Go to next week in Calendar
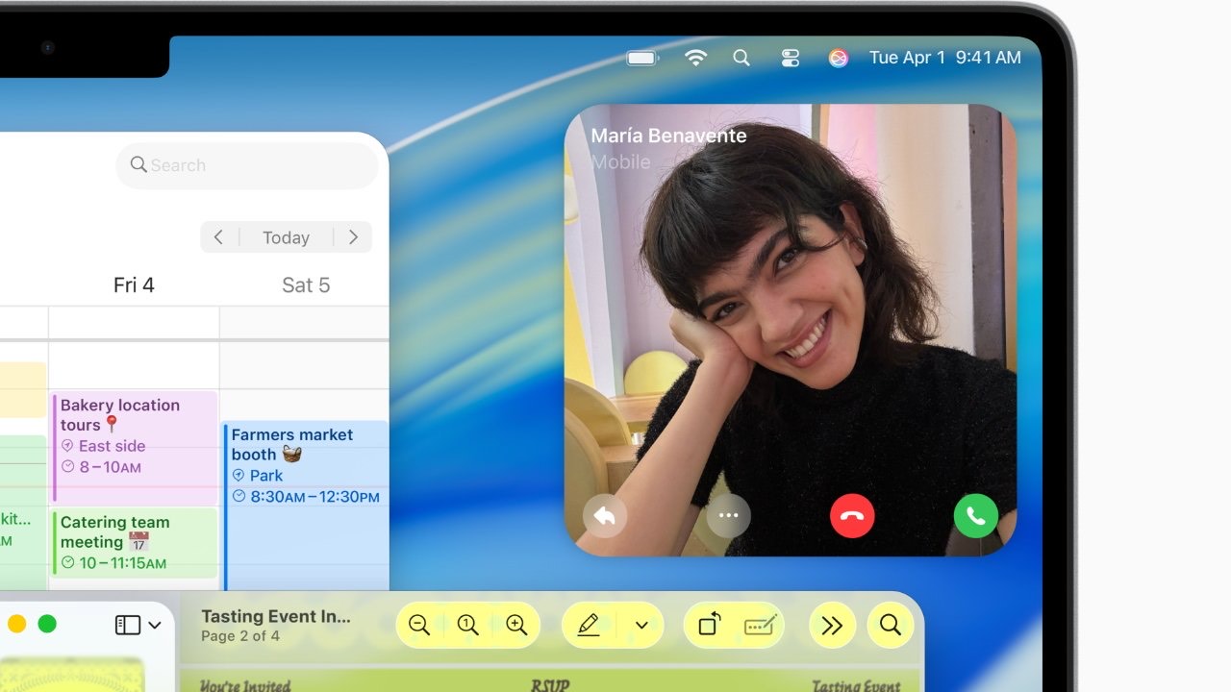This screenshot has width=1231, height=692. [x=353, y=237]
